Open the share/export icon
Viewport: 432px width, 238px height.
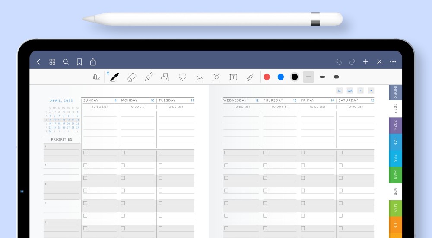pyautogui.click(x=93, y=61)
